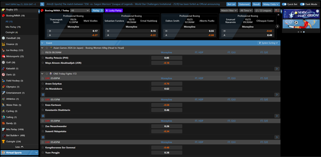Select the Finance chart icon

tap(3, 44)
